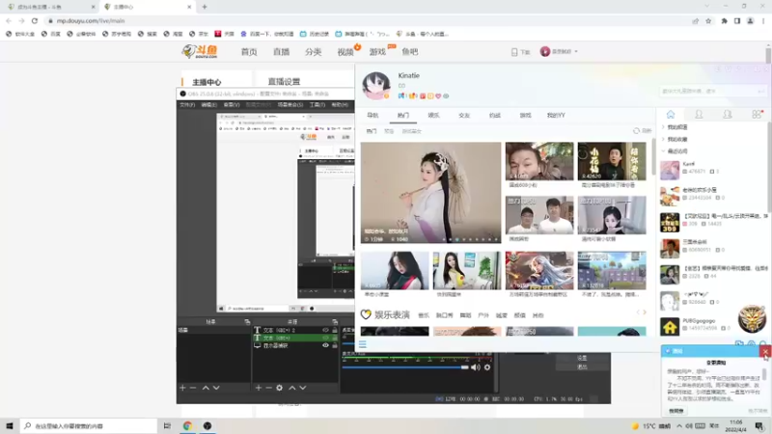This screenshot has width=772, height=434.
Task: Move OBS source down arrow
Action: click(303, 388)
